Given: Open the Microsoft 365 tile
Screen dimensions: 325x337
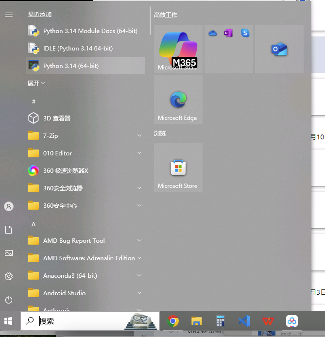Looking at the screenshot, I should point(178,49).
